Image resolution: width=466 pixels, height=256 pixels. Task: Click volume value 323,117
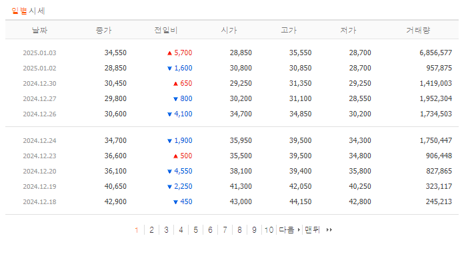(x=439, y=187)
